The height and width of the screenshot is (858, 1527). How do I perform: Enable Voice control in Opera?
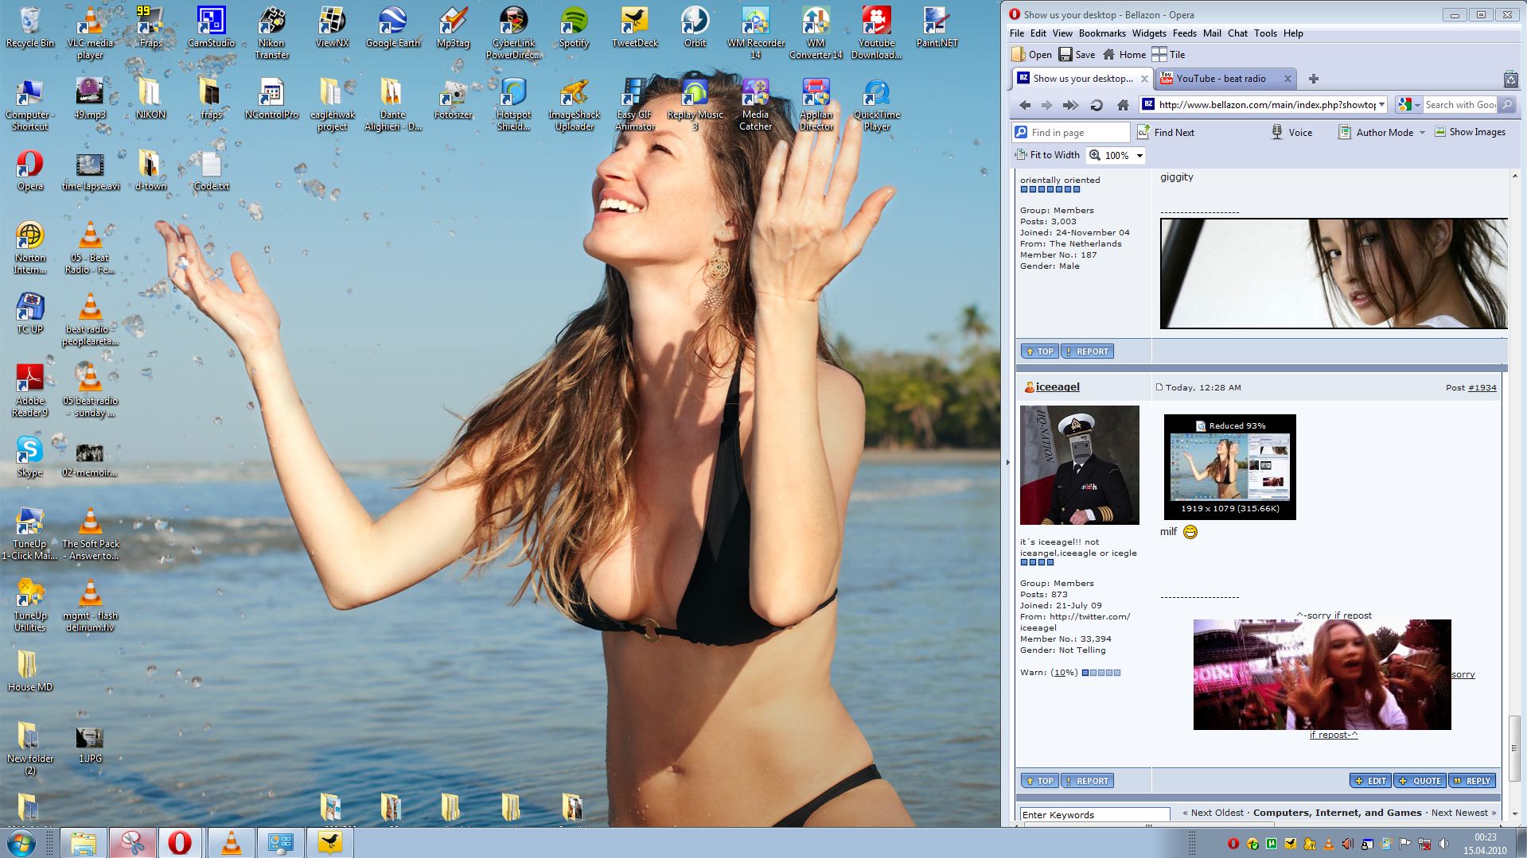(1291, 132)
